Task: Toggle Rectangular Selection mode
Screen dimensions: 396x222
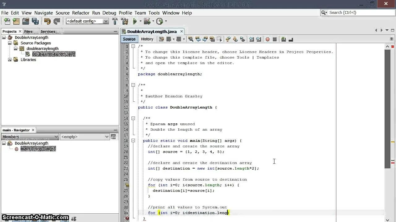Action: tap(219, 39)
